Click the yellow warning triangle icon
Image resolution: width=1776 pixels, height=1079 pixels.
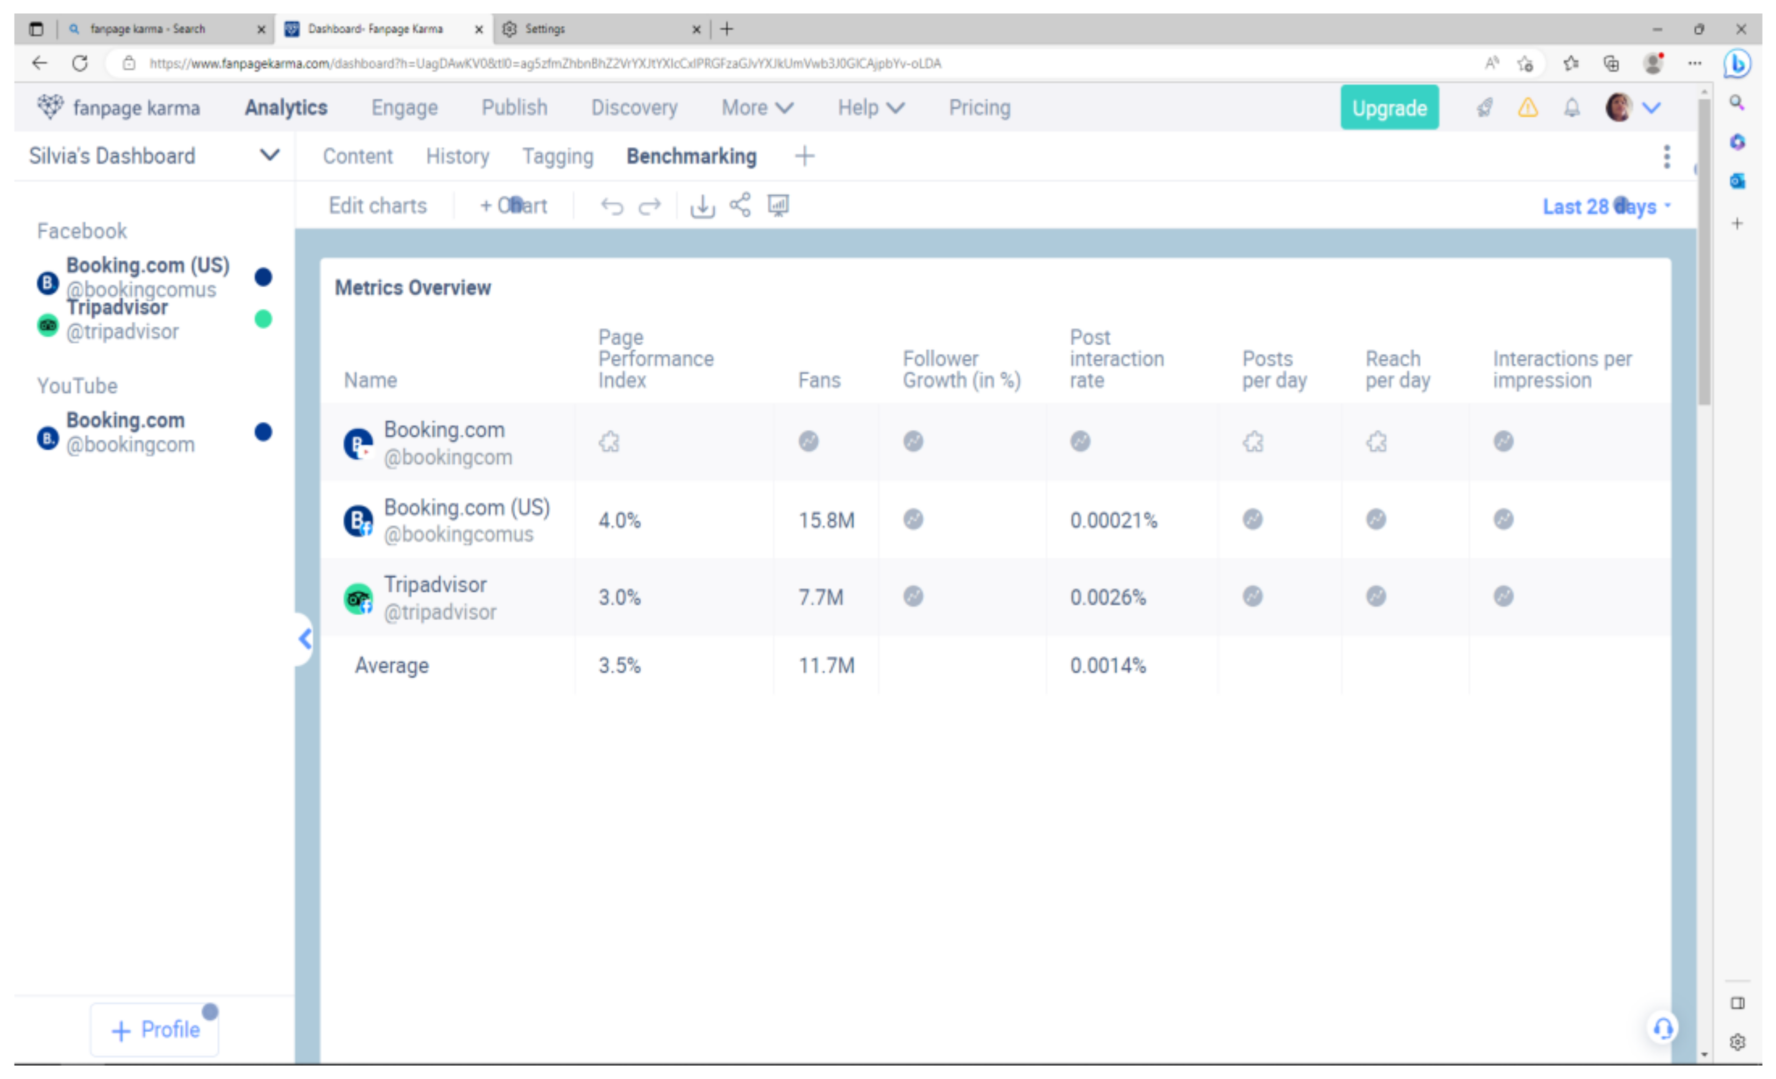1528,108
